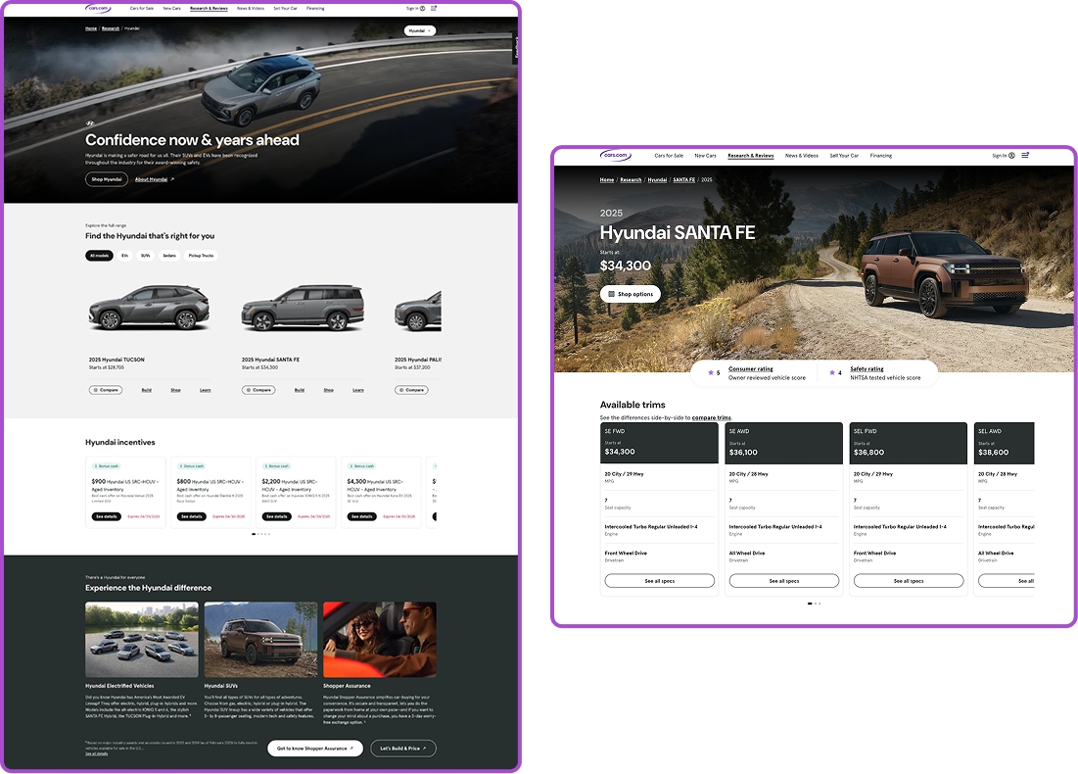Open Research & Reviews on Santa Fe page
Image resolution: width=1078 pixels, height=774 pixels.
pos(751,156)
